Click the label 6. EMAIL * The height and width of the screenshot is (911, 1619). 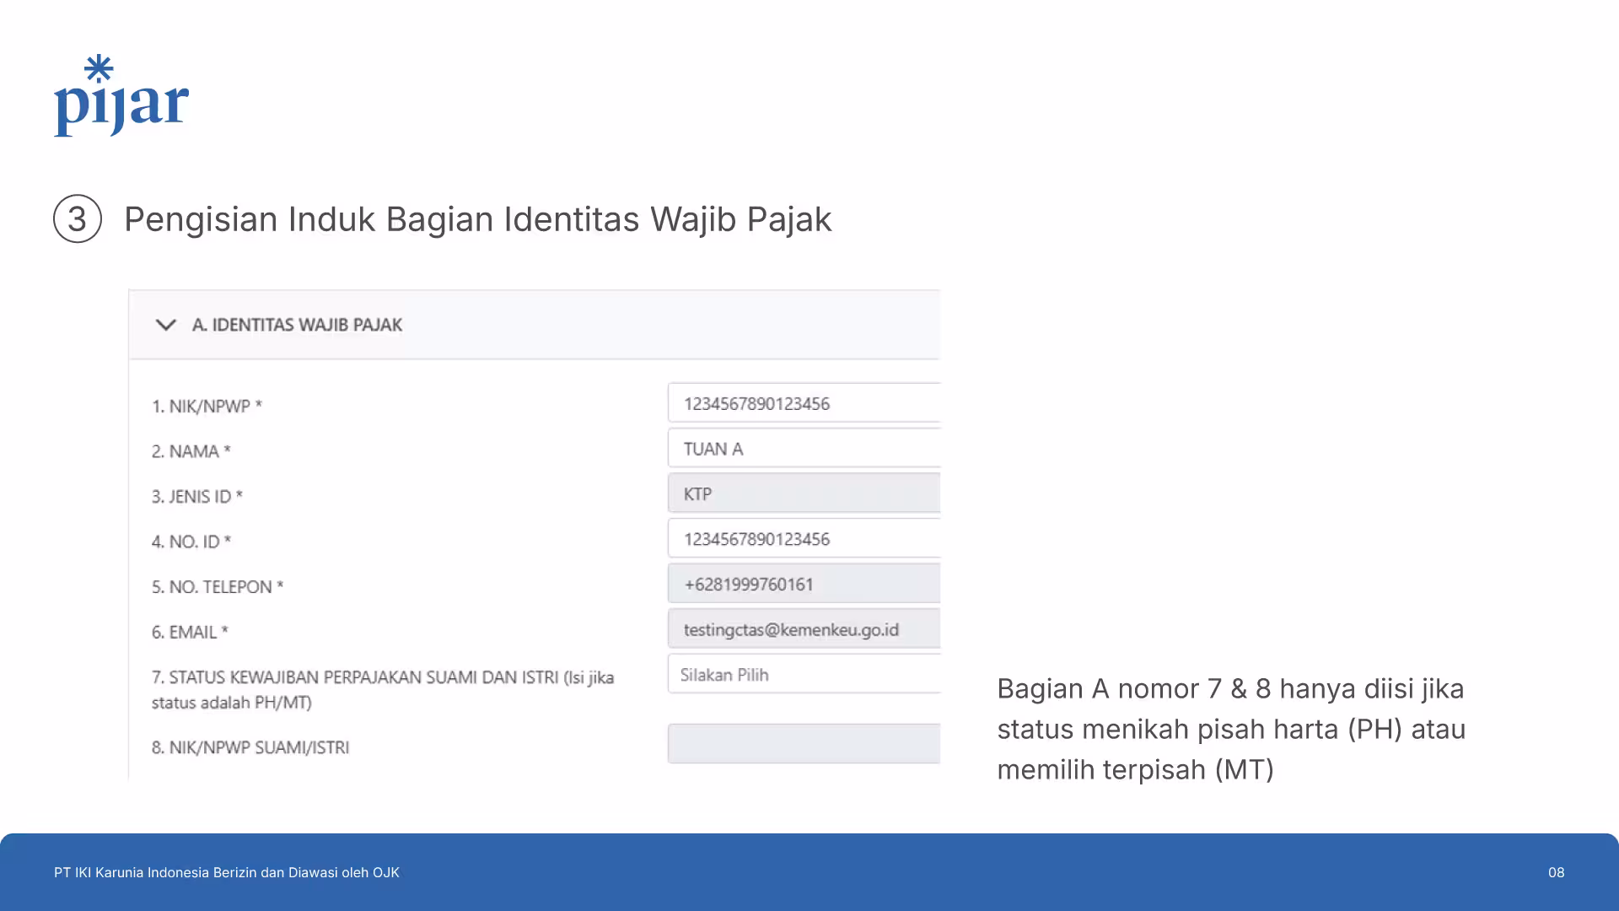click(190, 632)
